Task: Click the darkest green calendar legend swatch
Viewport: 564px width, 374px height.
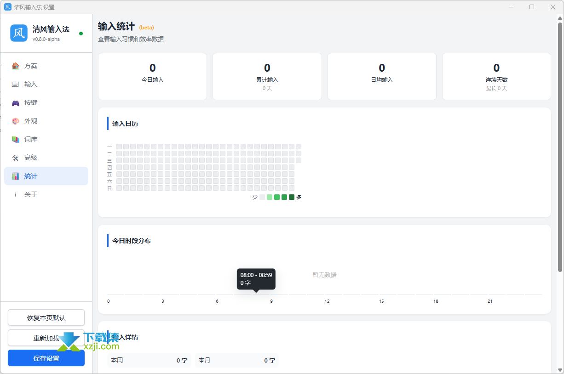Action: (x=292, y=197)
